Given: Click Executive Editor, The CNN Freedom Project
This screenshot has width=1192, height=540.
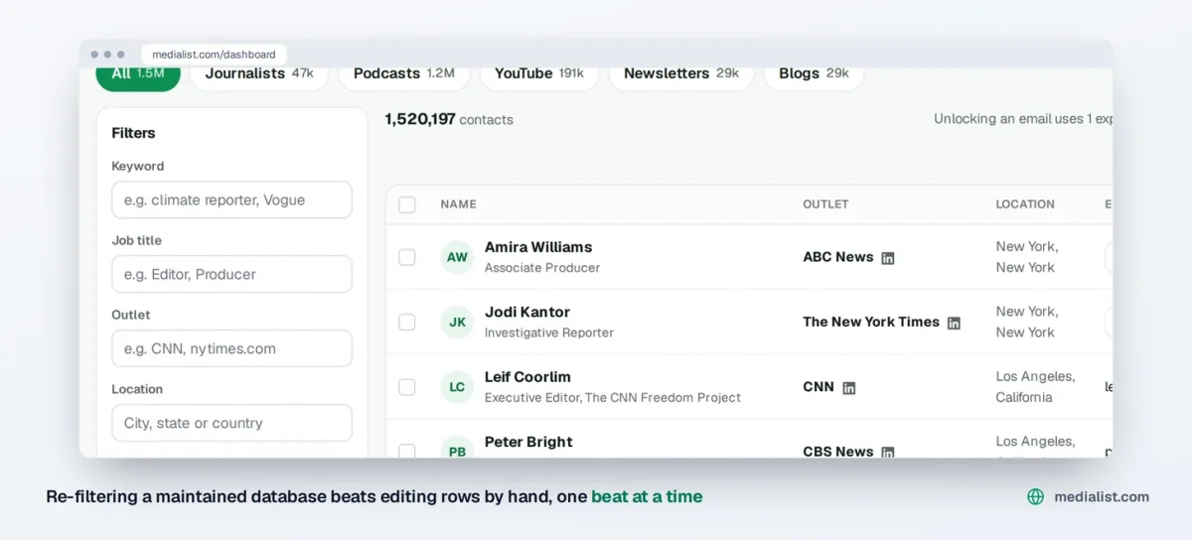Looking at the screenshot, I should 613,398.
